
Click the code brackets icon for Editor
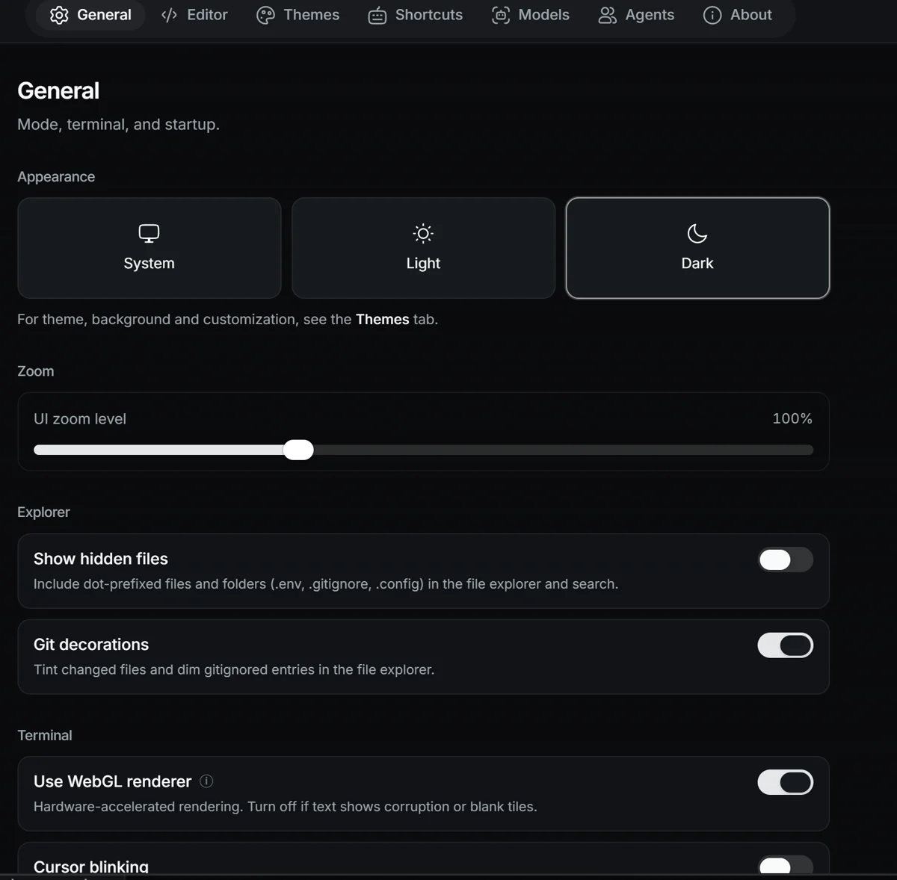(x=170, y=15)
